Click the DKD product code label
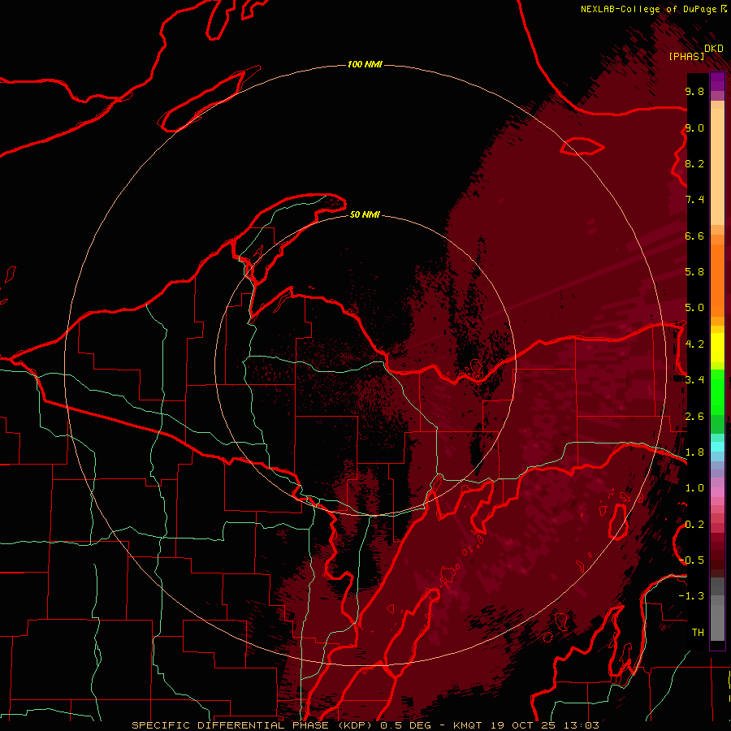 (714, 48)
